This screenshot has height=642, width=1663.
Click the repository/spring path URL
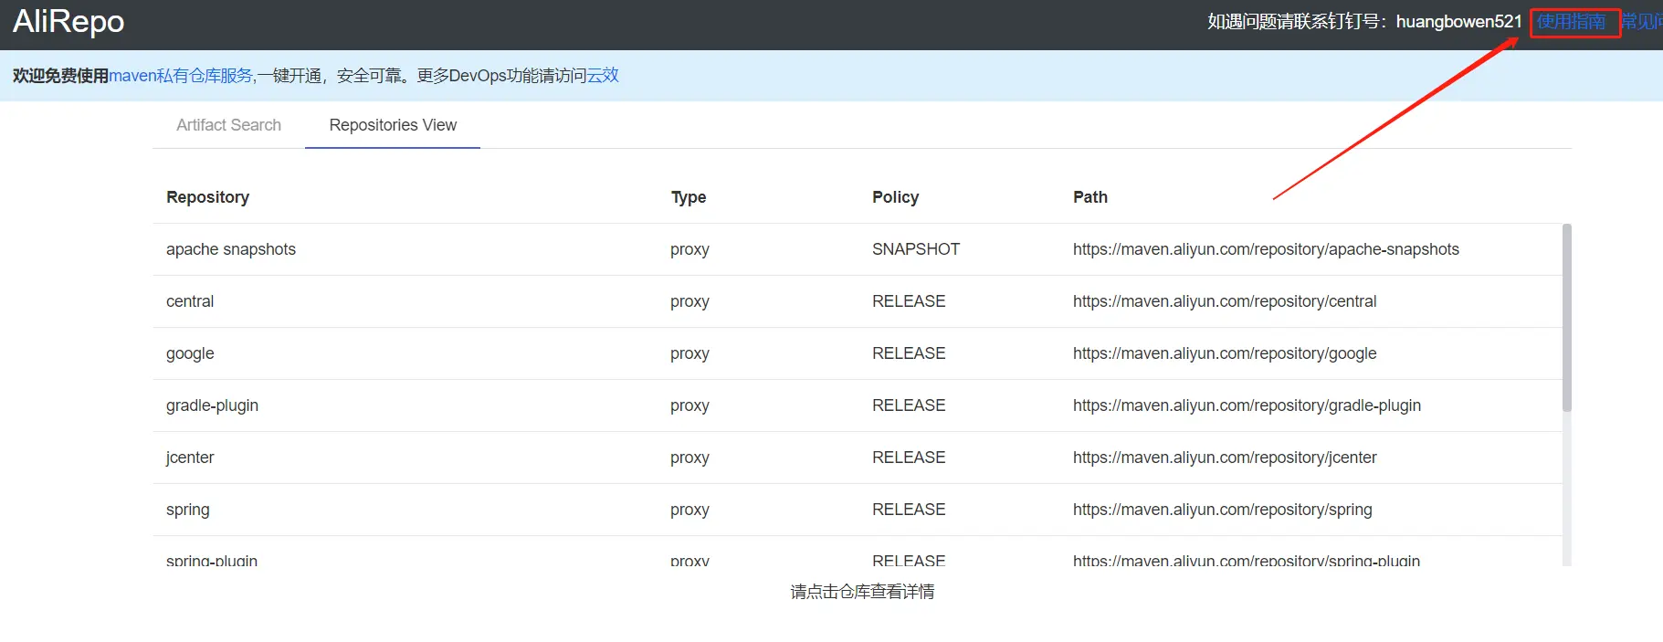pyautogui.click(x=1223, y=510)
